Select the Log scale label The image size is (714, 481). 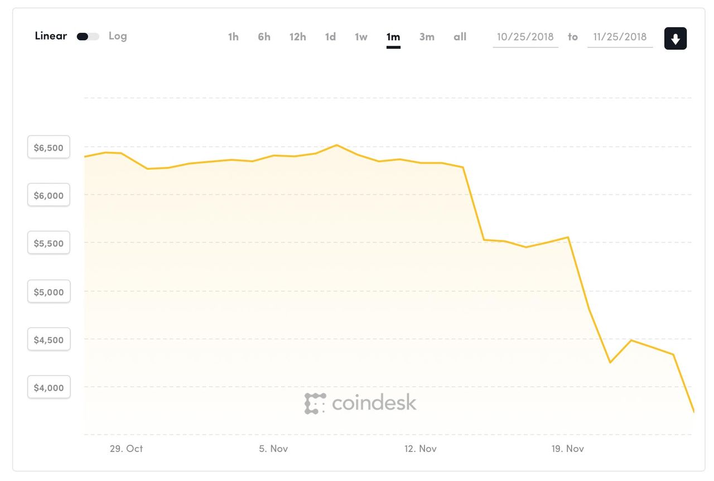point(118,36)
